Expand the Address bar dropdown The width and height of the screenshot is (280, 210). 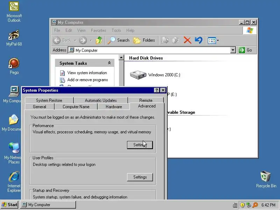[x=233, y=50]
